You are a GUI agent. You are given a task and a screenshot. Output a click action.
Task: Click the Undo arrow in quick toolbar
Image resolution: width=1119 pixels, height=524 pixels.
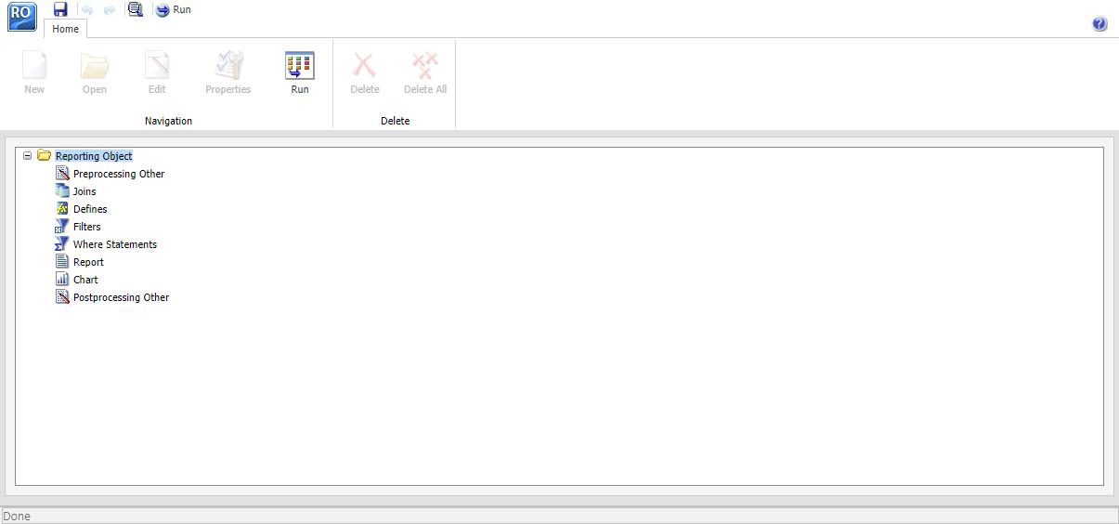pyautogui.click(x=87, y=9)
